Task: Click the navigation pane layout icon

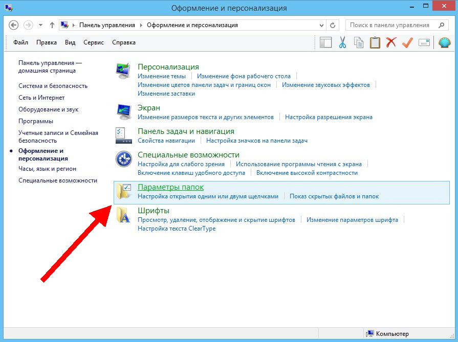Action: pos(326,43)
